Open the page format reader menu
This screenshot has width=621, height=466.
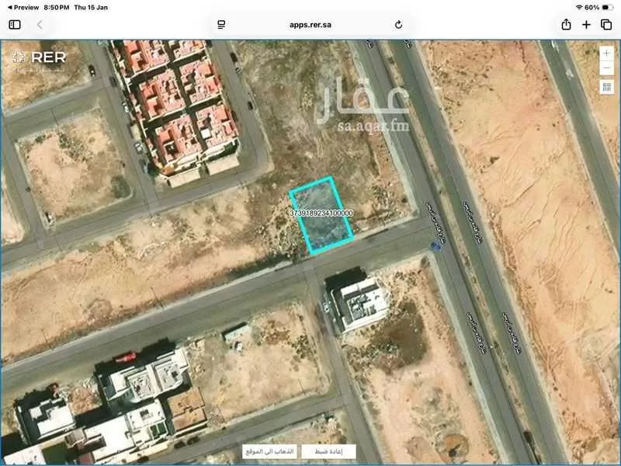click(x=221, y=25)
